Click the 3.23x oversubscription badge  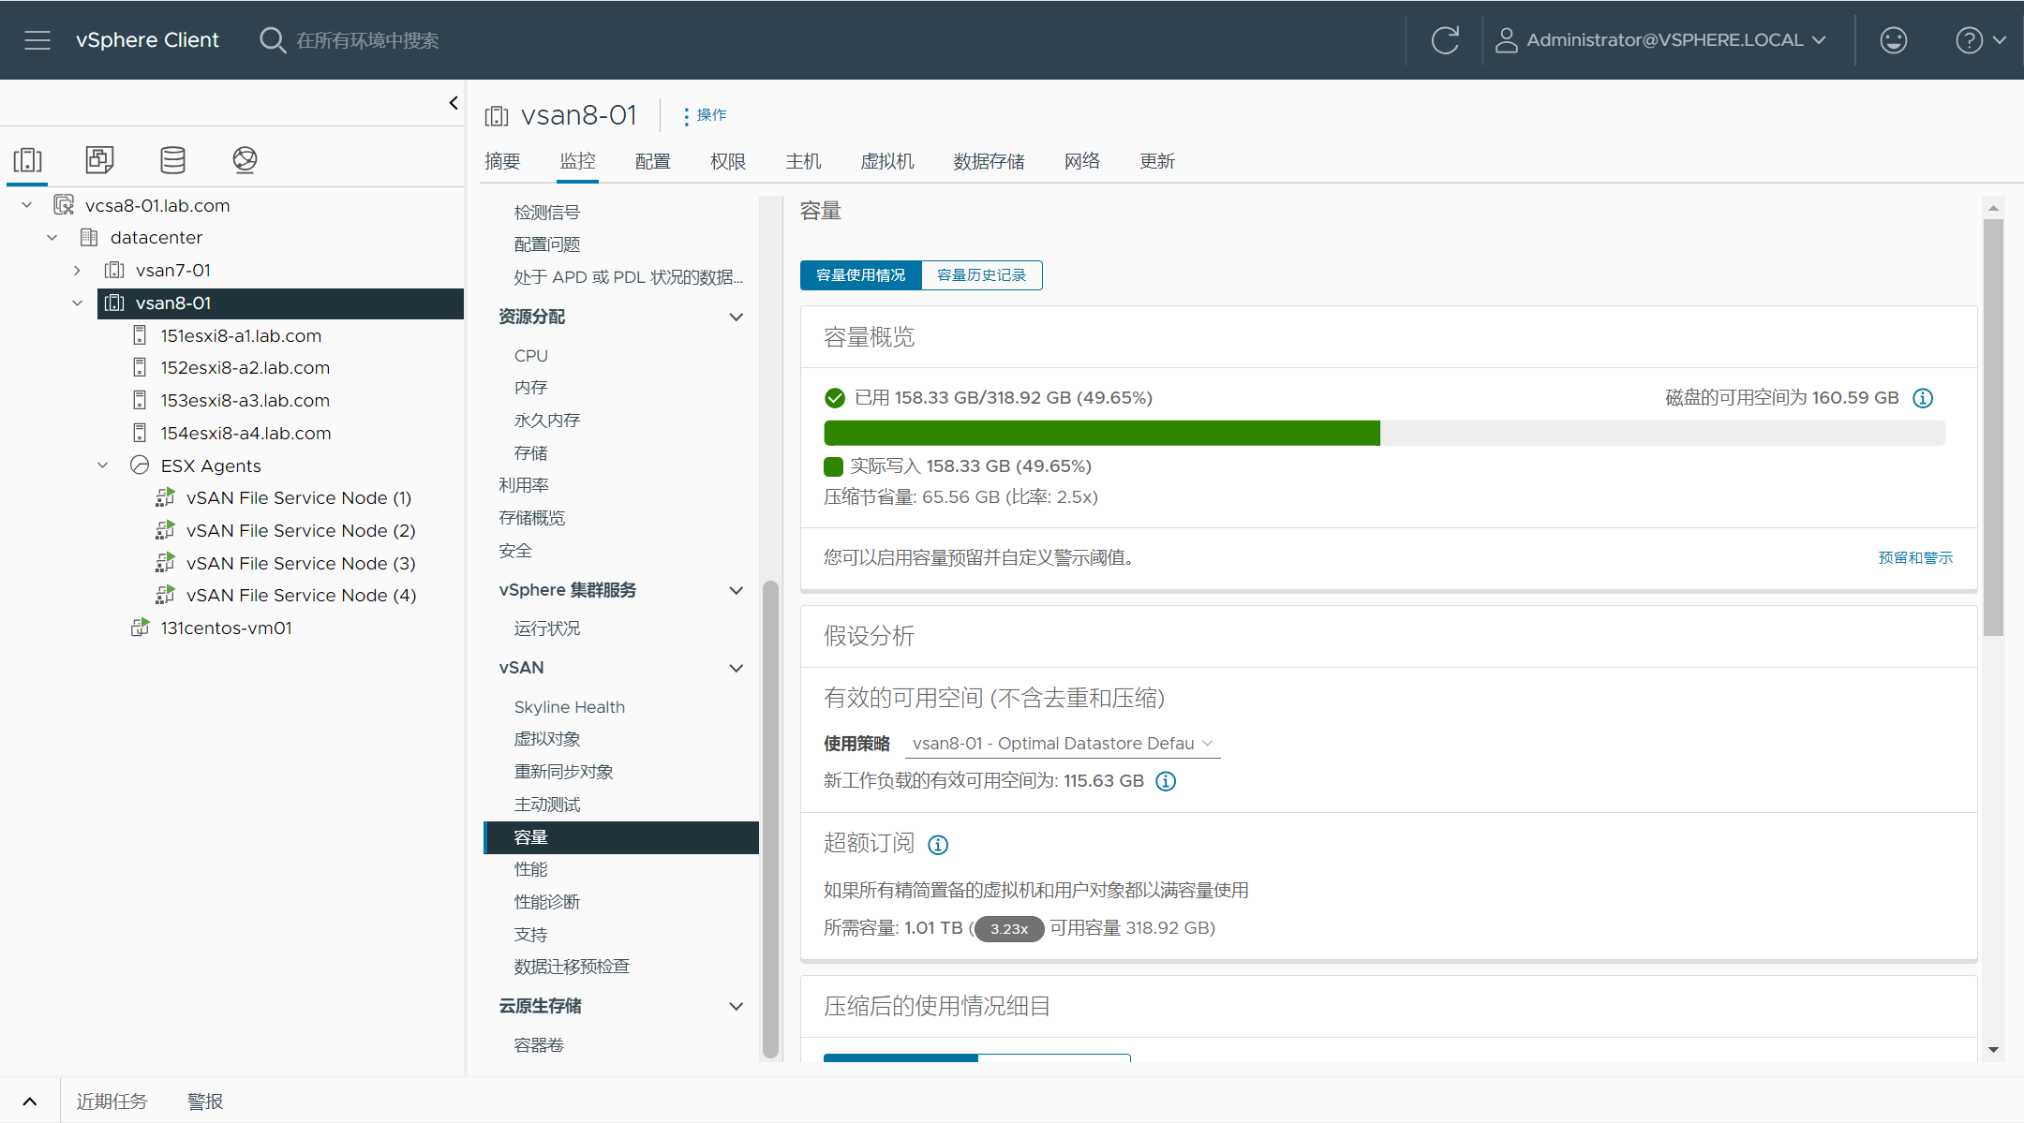[1009, 929]
